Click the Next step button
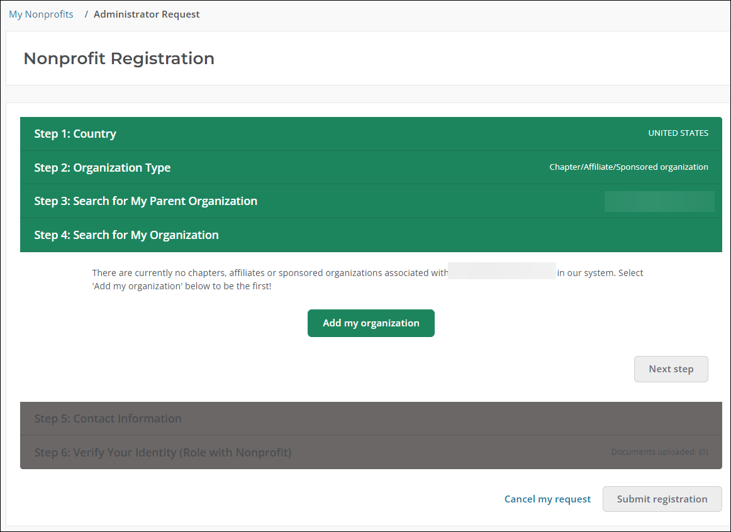The width and height of the screenshot is (731, 532). point(671,369)
